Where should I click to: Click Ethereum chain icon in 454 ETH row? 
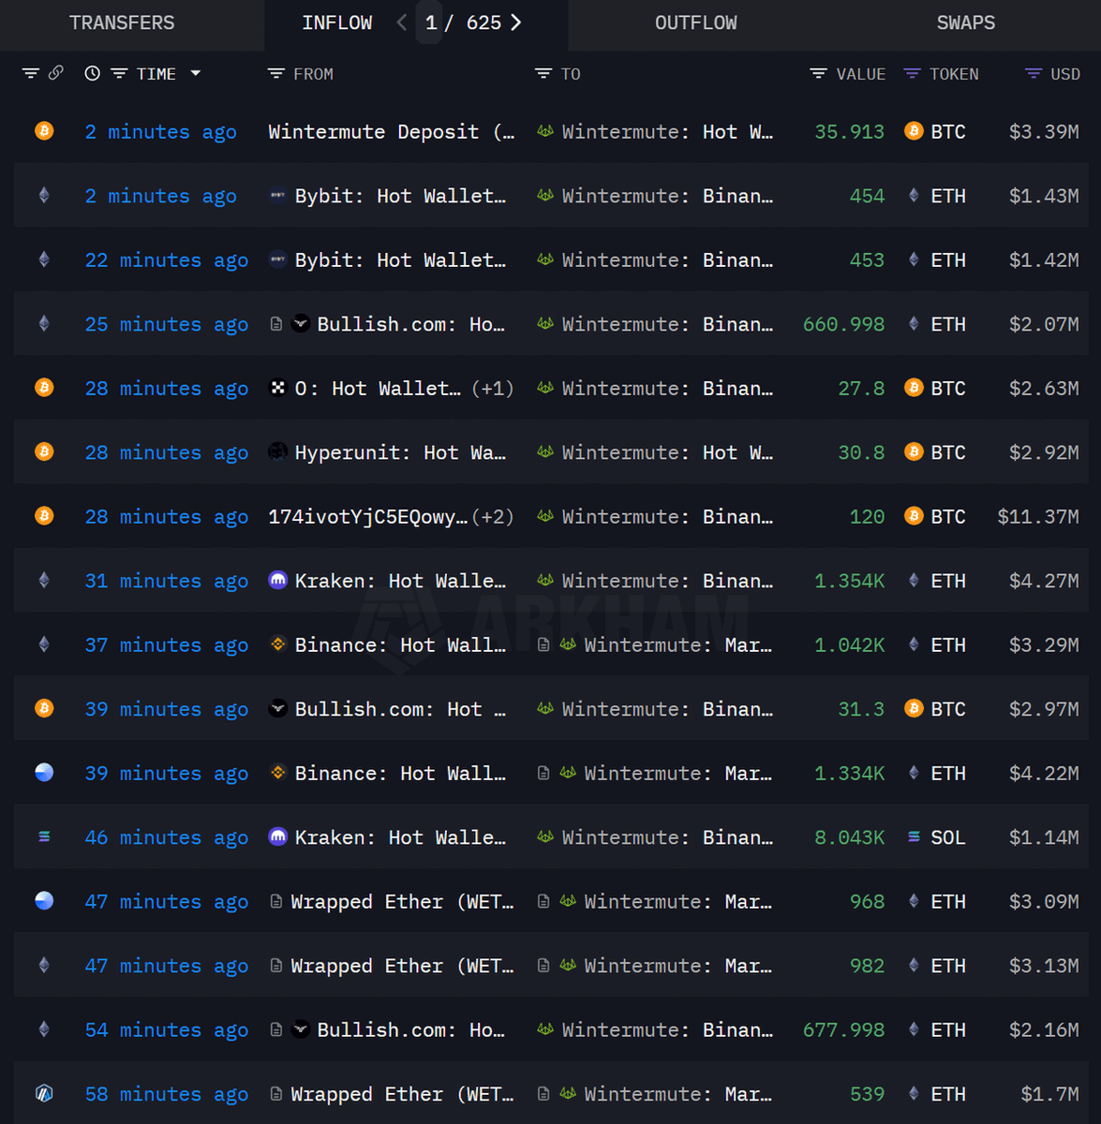44,195
